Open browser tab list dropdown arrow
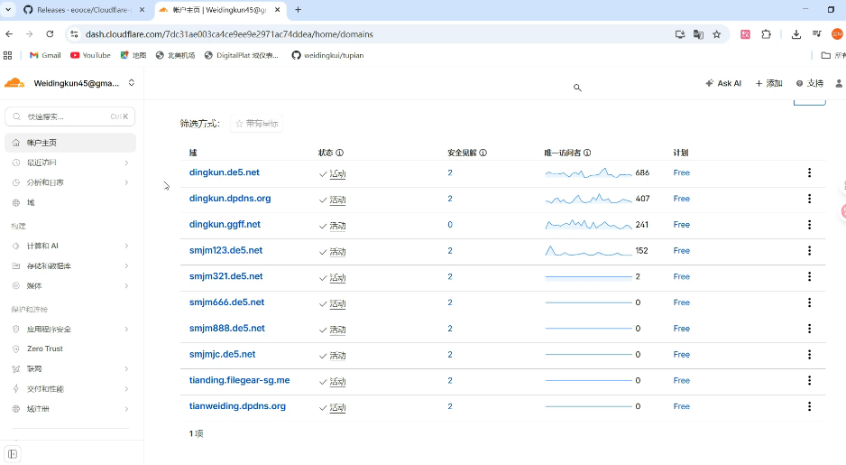The image size is (846, 465). tap(8, 10)
